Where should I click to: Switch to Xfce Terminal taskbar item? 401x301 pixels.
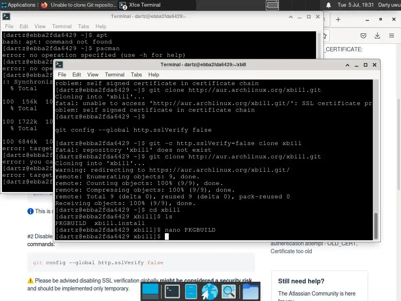point(157,5)
